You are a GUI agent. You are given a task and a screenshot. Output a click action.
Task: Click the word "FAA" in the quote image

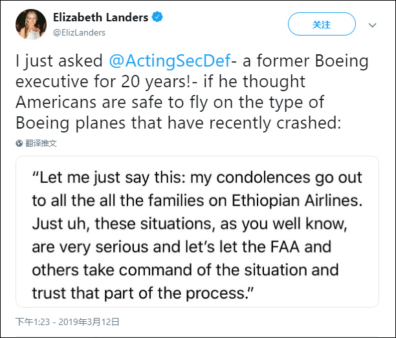pyautogui.click(x=314, y=246)
